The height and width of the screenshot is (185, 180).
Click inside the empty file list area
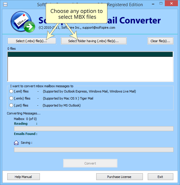pos(90,69)
